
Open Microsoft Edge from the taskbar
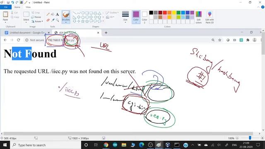coord(142,145)
